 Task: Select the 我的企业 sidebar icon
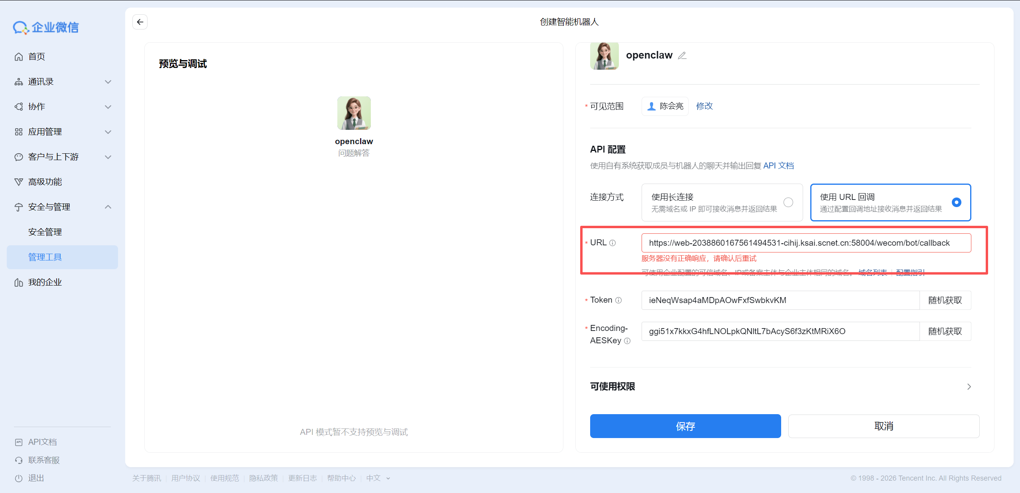coord(19,282)
